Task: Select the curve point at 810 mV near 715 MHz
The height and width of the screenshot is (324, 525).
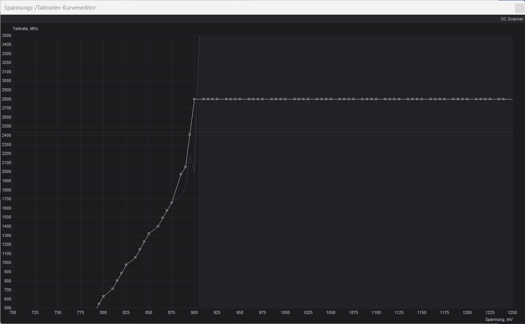Action: tap(113, 289)
